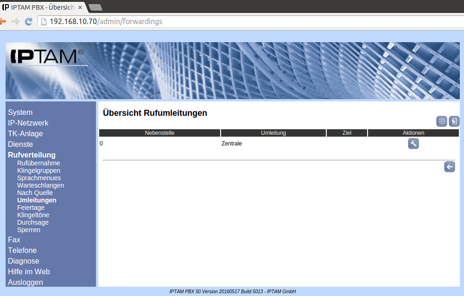Click the phone forwarding icon above Aktionen
Screen dimensions: 464x296
pos(454,121)
